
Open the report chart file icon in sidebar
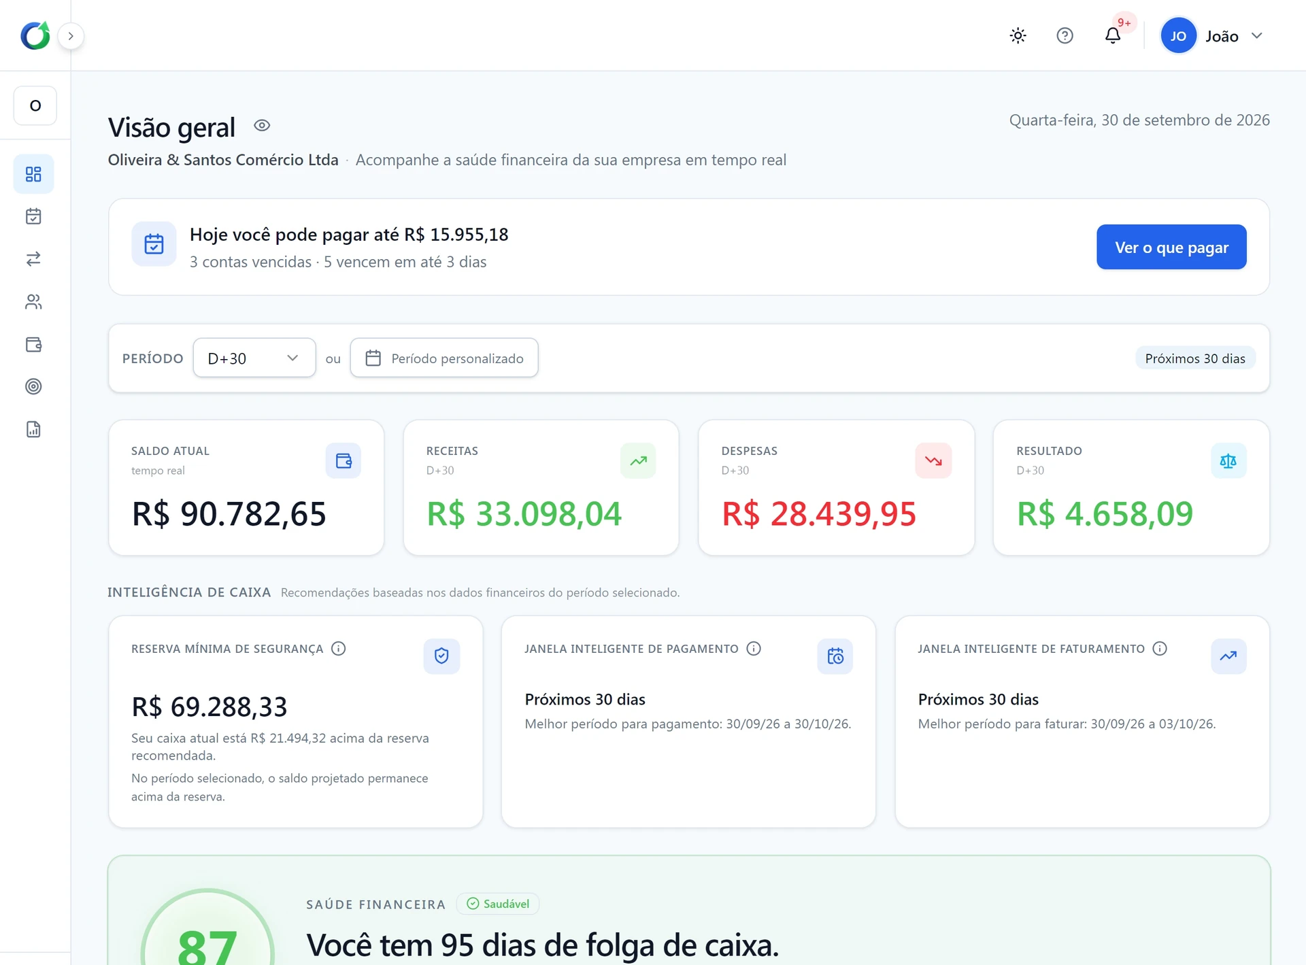pyautogui.click(x=33, y=429)
